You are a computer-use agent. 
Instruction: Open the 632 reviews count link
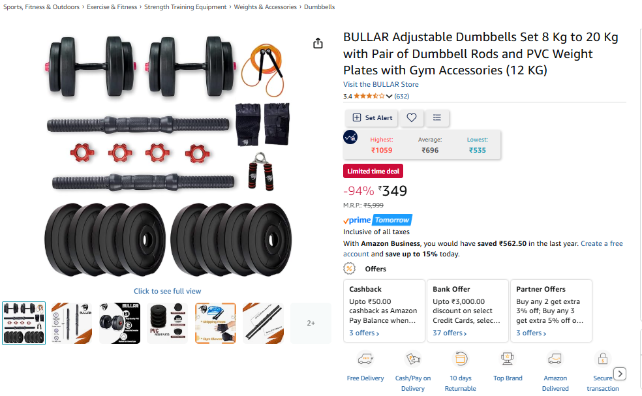click(402, 97)
